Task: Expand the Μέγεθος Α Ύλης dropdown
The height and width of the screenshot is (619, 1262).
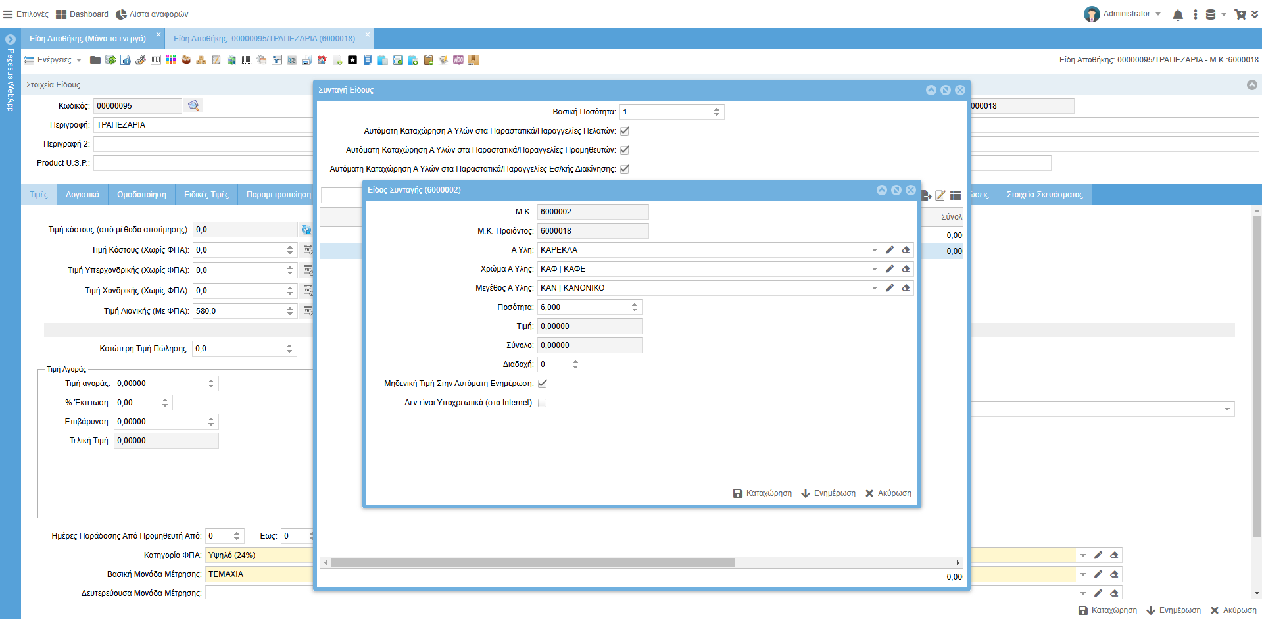Action: tap(874, 288)
